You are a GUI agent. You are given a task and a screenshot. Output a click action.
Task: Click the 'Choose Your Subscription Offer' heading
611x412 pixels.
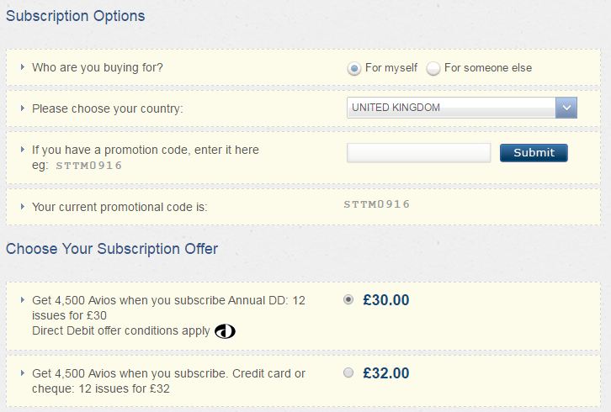pos(112,249)
